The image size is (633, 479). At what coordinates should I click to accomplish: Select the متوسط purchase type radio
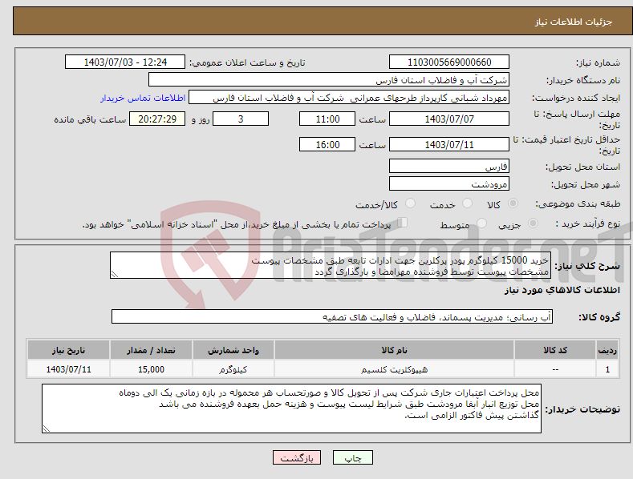(x=481, y=223)
